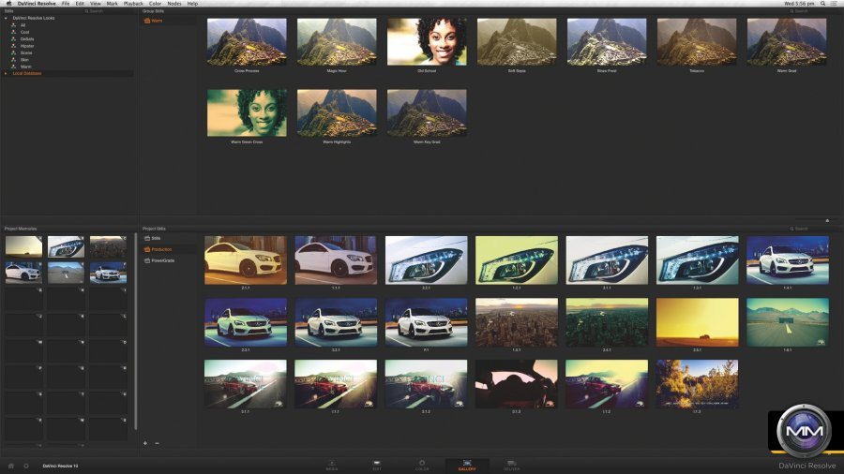Select the Tobacco look thumbnail
This screenshot has width=844, height=474.
[697, 43]
